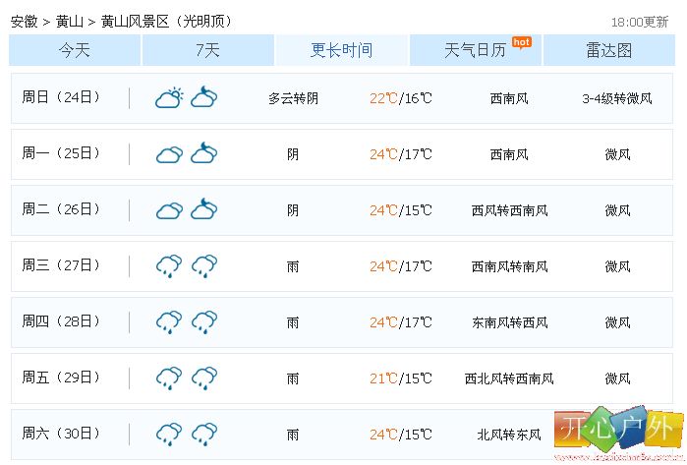Image resolution: width=687 pixels, height=465 pixels.
Task: Click the 黄山 breadcrumb link
Action: point(69,21)
